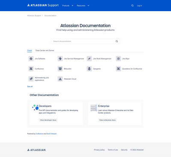Switch to the Cloud tab
The image size is (171, 157).
pos(29,50)
